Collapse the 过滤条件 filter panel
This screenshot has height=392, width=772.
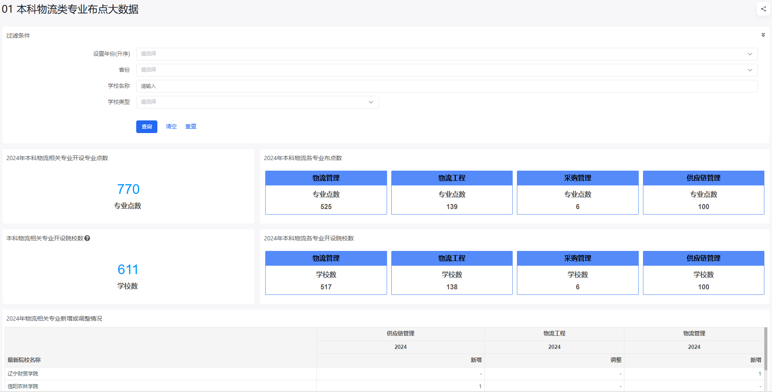[763, 35]
